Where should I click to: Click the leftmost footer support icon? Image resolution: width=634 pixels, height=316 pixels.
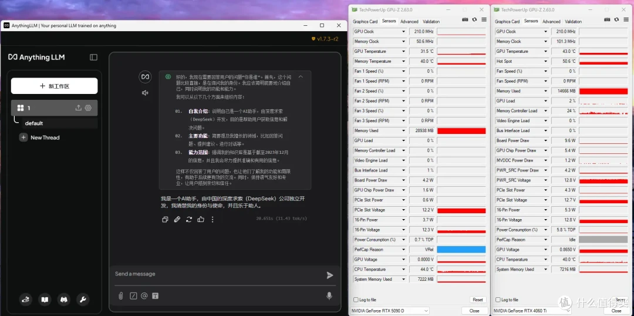click(25, 300)
